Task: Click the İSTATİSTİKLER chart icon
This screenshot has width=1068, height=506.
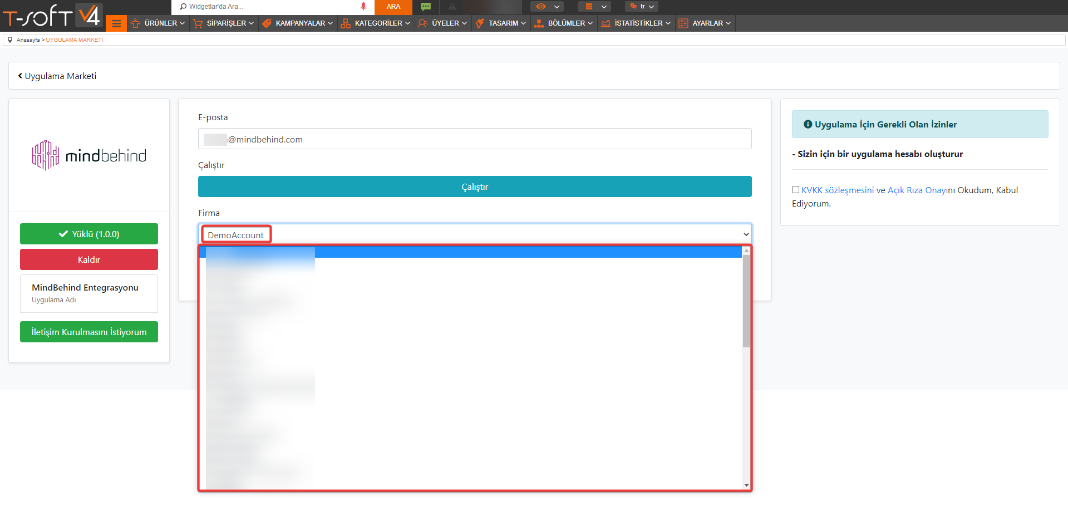Action: pos(606,23)
